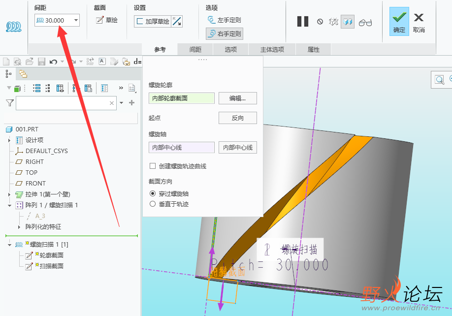Click the helical sweep feature icon in the ribbon

14,27
